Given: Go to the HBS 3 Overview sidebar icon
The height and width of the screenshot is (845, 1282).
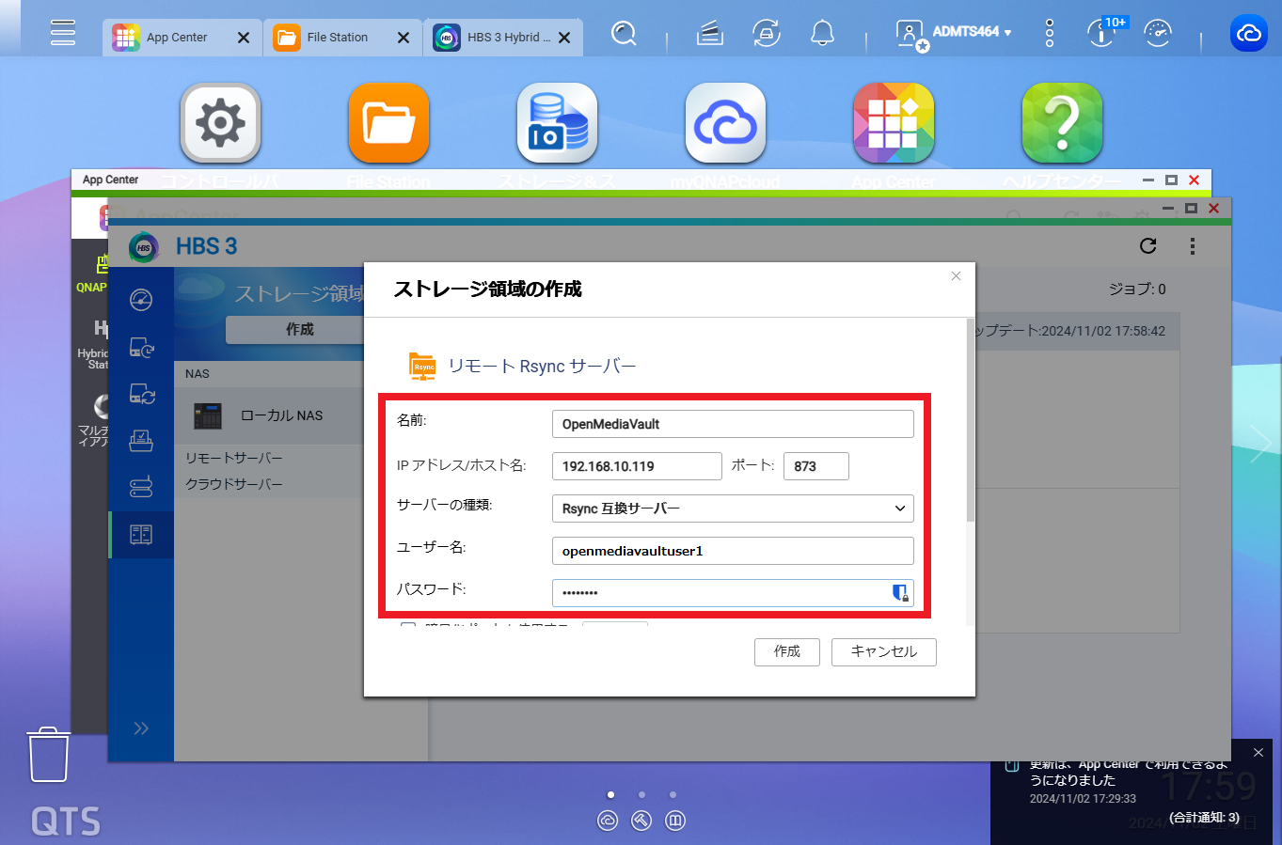Looking at the screenshot, I should pyautogui.click(x=141, y=300).
